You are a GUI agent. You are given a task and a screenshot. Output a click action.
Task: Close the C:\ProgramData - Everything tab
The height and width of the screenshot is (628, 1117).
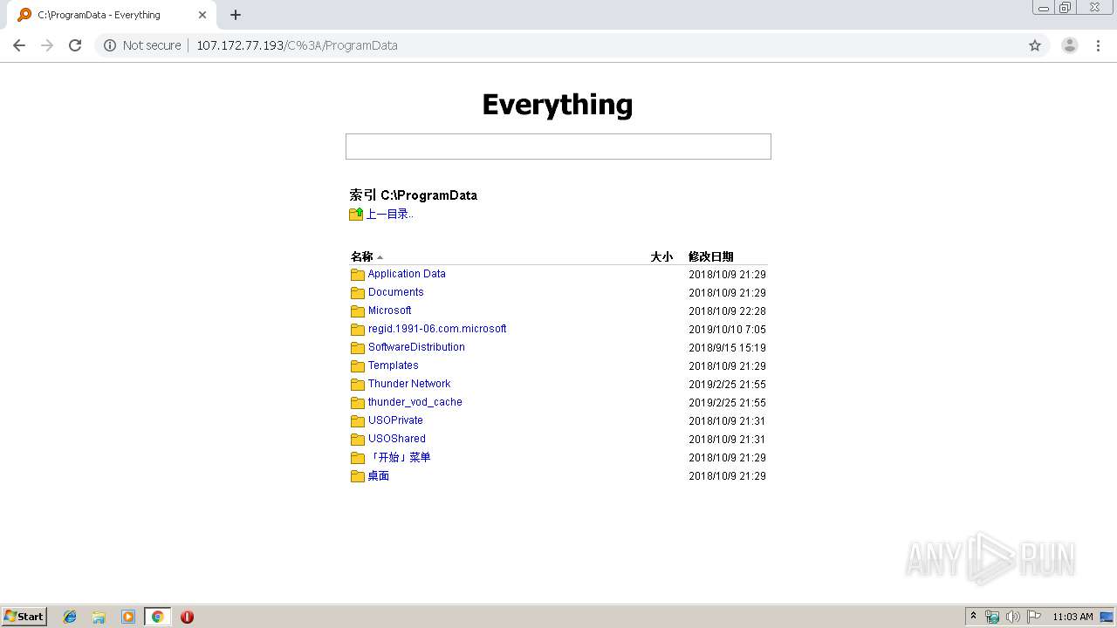click(x=202, y=15)
